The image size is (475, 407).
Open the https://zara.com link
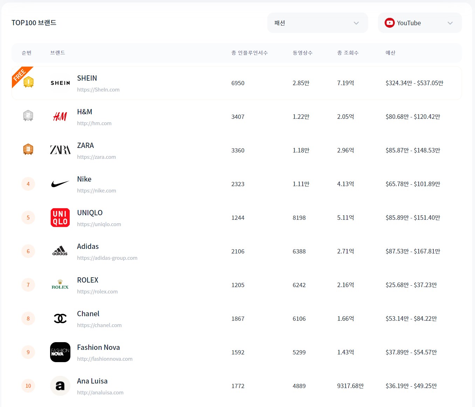click(x=96, y=157)
